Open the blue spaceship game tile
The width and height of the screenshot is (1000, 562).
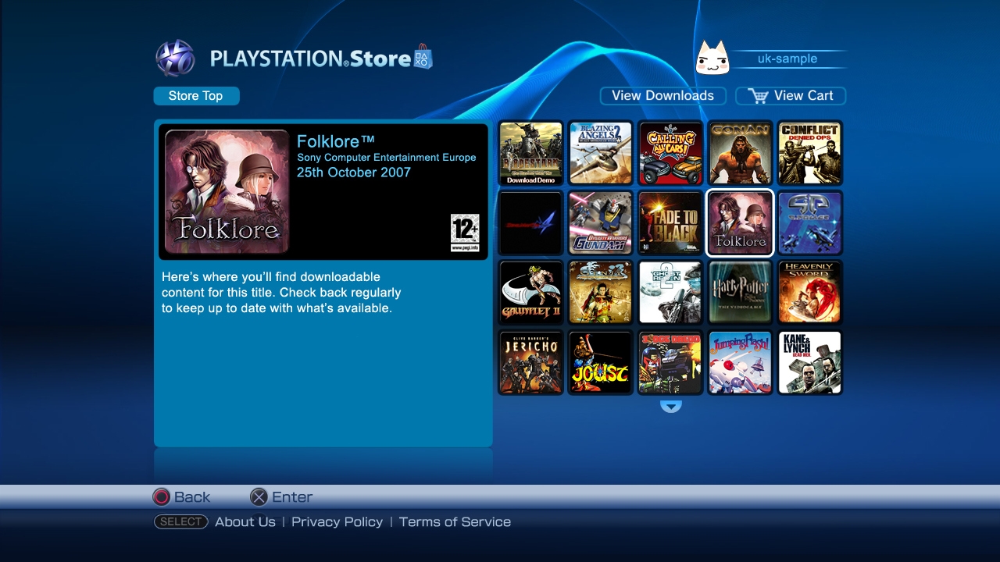click(810, 223)
